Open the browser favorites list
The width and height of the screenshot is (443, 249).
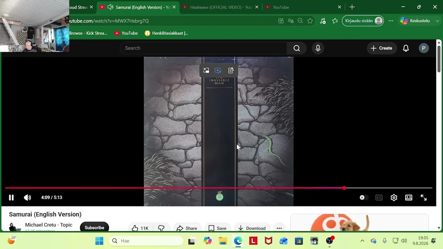tap(335, 21)
